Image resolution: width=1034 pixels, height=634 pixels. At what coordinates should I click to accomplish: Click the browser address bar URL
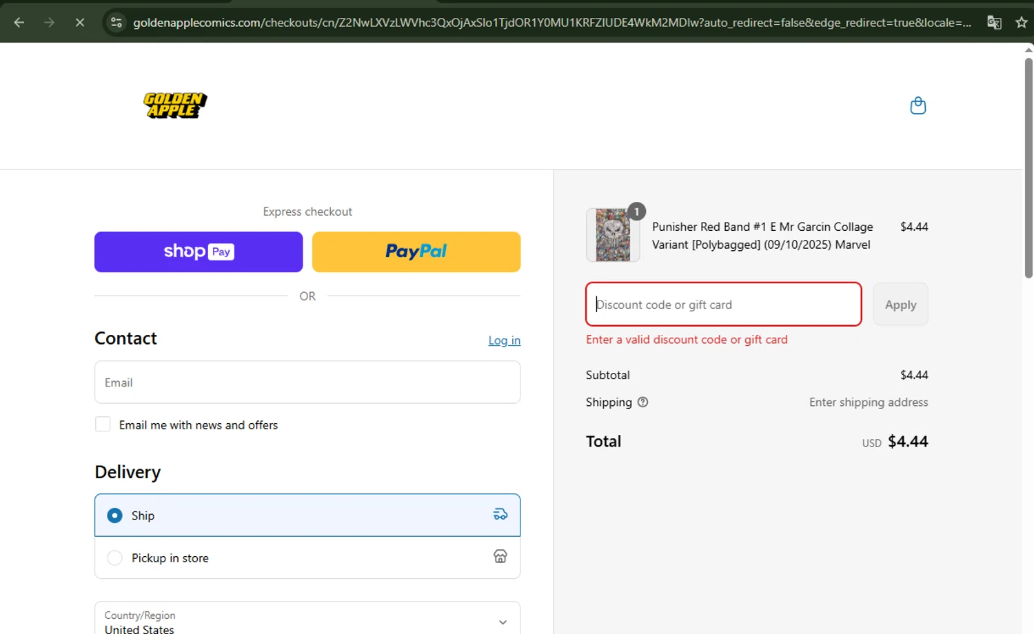551,23
